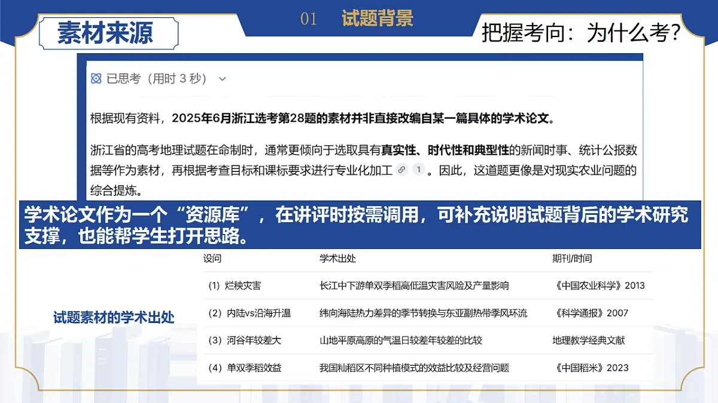Click the 试题素材的学术出处 label

point(114,318)
